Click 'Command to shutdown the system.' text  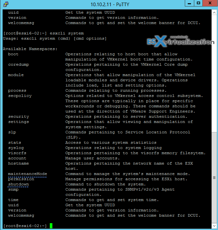[x=105, y=184]
